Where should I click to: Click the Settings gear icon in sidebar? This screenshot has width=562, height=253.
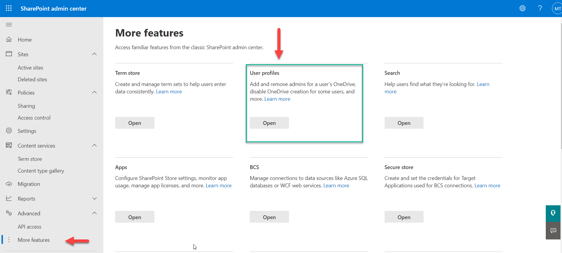click(9, 130)
